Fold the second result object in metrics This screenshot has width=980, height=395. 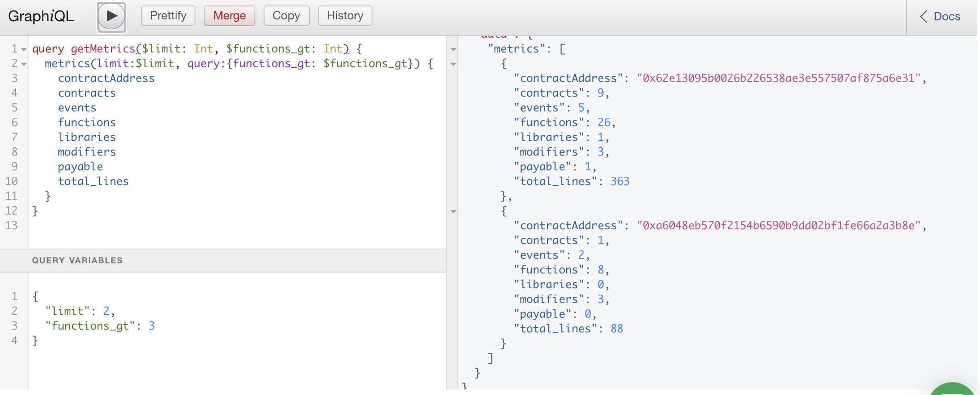click(454, 211)
